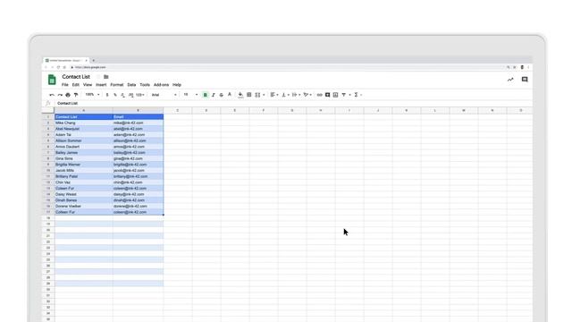Reload the page with browser refresh icon

coord(58,67)
